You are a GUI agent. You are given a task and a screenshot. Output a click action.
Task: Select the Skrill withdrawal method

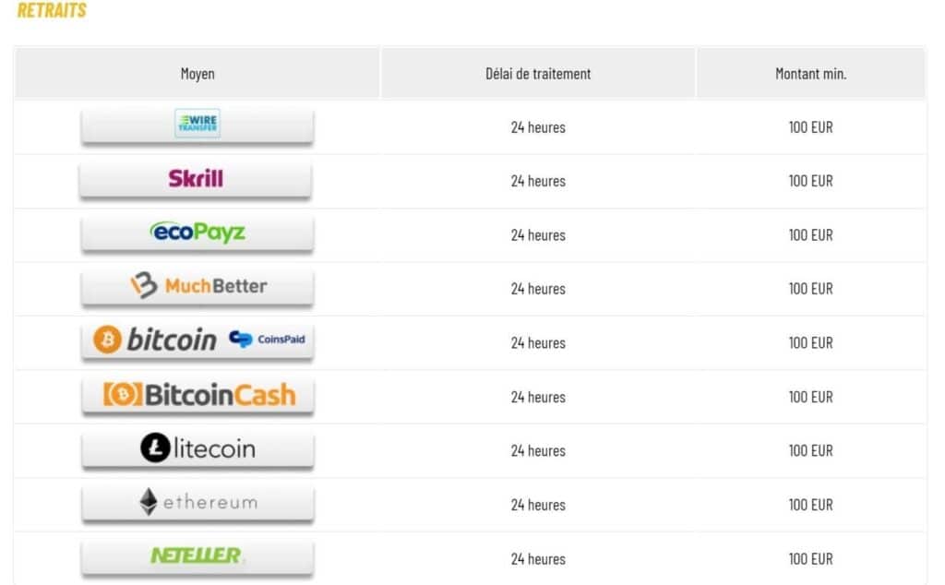(x=196, y=179)
